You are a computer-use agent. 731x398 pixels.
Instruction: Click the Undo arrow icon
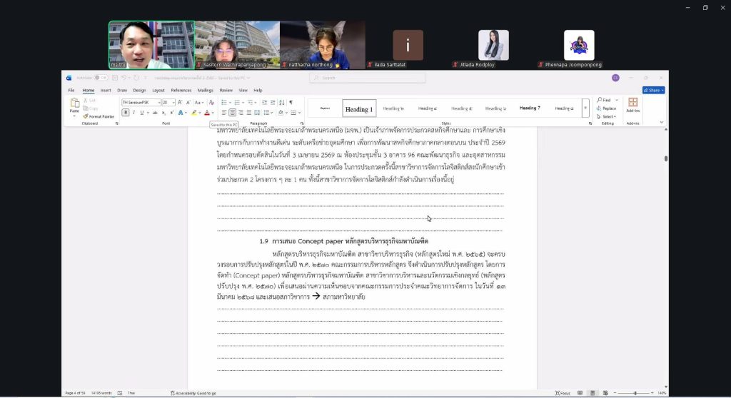pyautogui.click(x=124, y=78)
